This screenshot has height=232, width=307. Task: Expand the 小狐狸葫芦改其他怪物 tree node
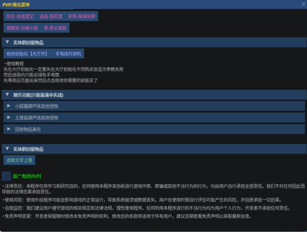37,106
